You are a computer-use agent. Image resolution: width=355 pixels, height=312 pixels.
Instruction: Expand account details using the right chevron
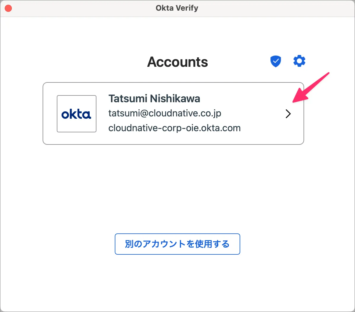coord(288,114)
